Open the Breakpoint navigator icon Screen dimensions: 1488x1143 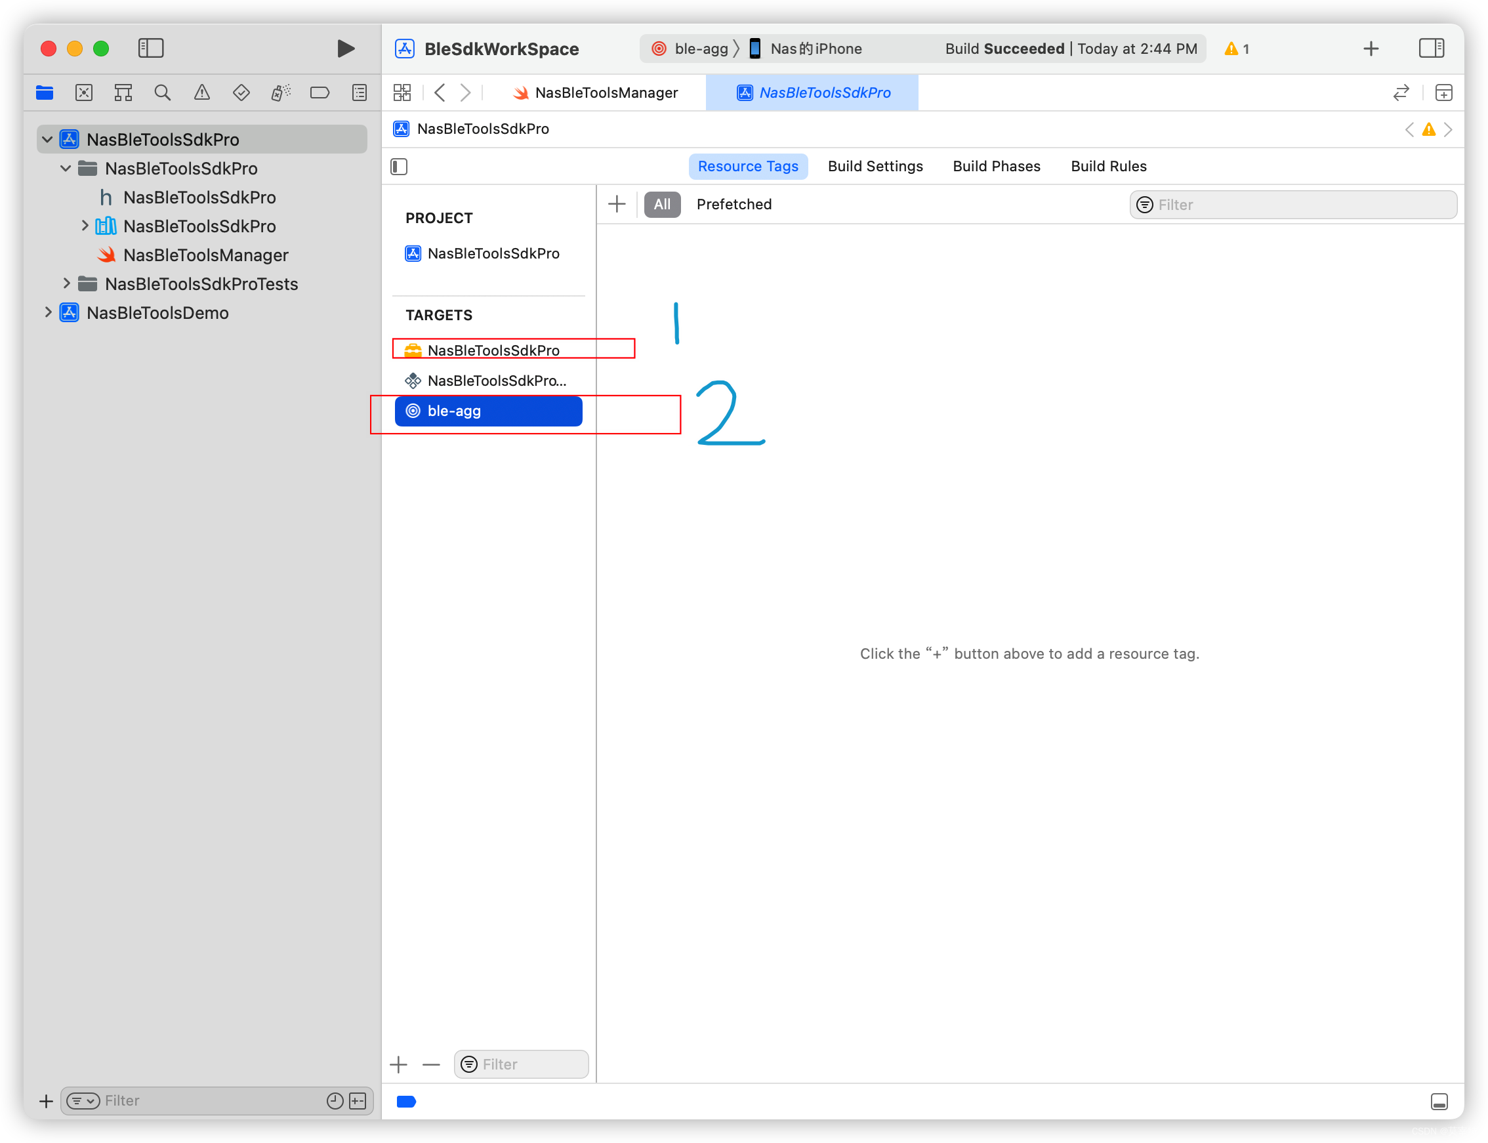click(320, 93)
